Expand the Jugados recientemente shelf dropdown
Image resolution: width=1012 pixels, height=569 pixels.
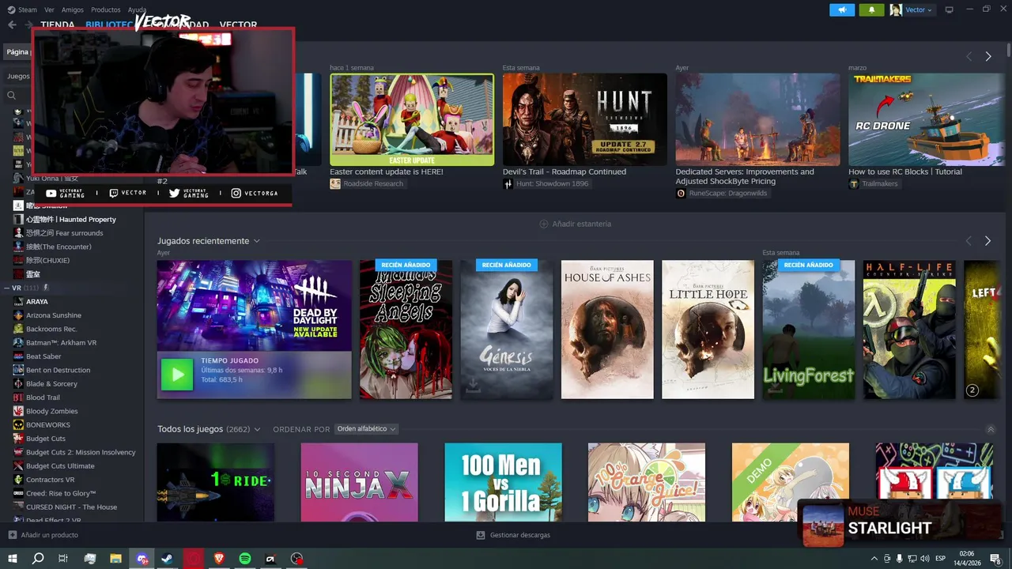click(257, 241)
